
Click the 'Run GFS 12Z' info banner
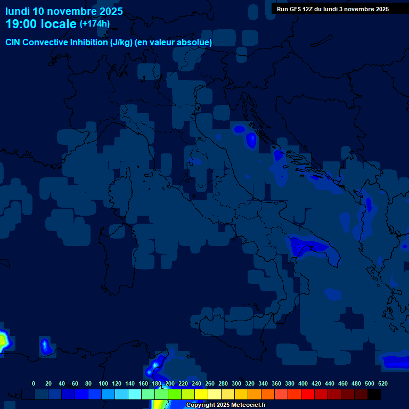click(332, 9)
